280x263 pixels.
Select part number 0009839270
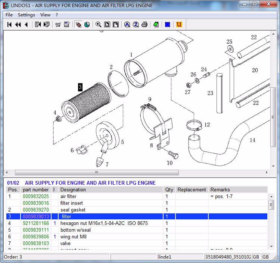click(36, 210)
